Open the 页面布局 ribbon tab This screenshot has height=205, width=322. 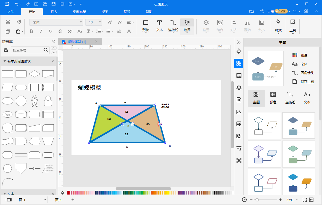coord(79,12)
